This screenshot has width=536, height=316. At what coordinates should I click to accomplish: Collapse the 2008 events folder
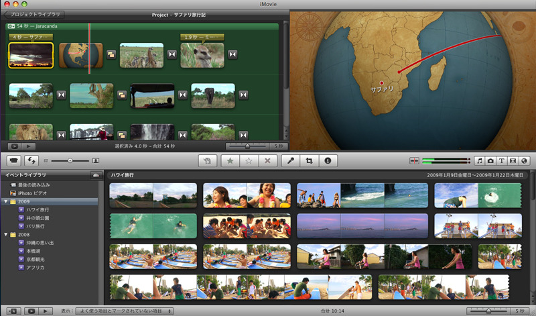coord(6,235)
